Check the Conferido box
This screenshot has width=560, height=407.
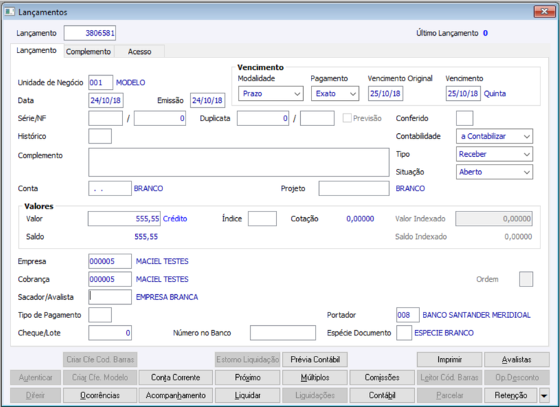click(x=465, y=118)
